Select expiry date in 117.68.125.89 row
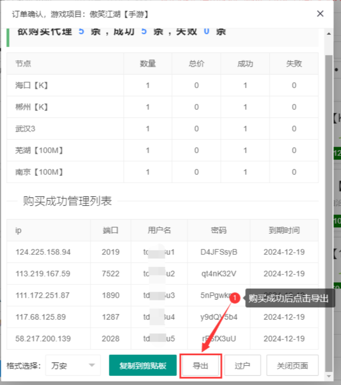The image size is (341, 385). (x=284, y=317)
